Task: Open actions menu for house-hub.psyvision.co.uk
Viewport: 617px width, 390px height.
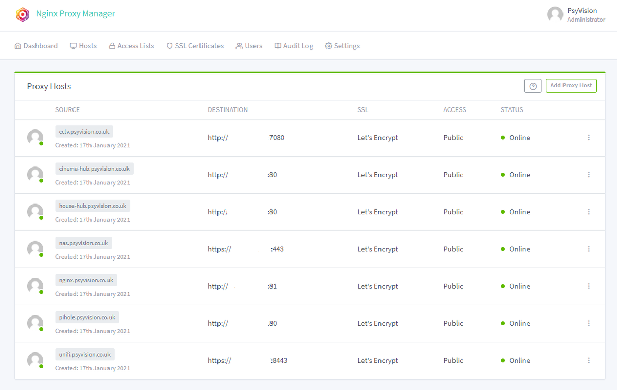Action: tap(589, 212)
